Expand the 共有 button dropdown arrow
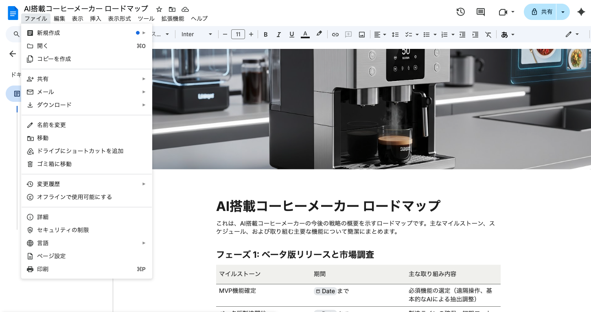 563,12
